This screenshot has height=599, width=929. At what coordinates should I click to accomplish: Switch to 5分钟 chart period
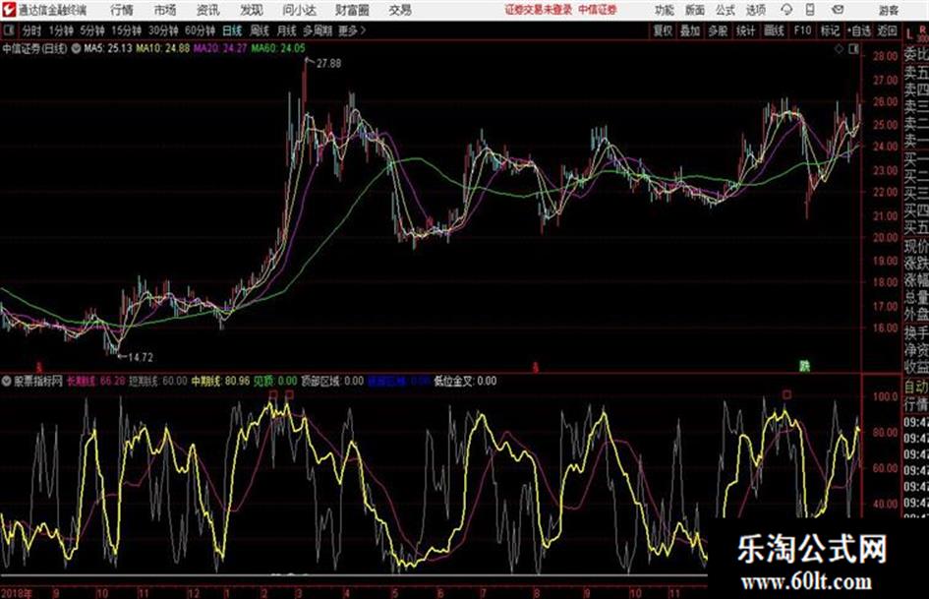91,30
